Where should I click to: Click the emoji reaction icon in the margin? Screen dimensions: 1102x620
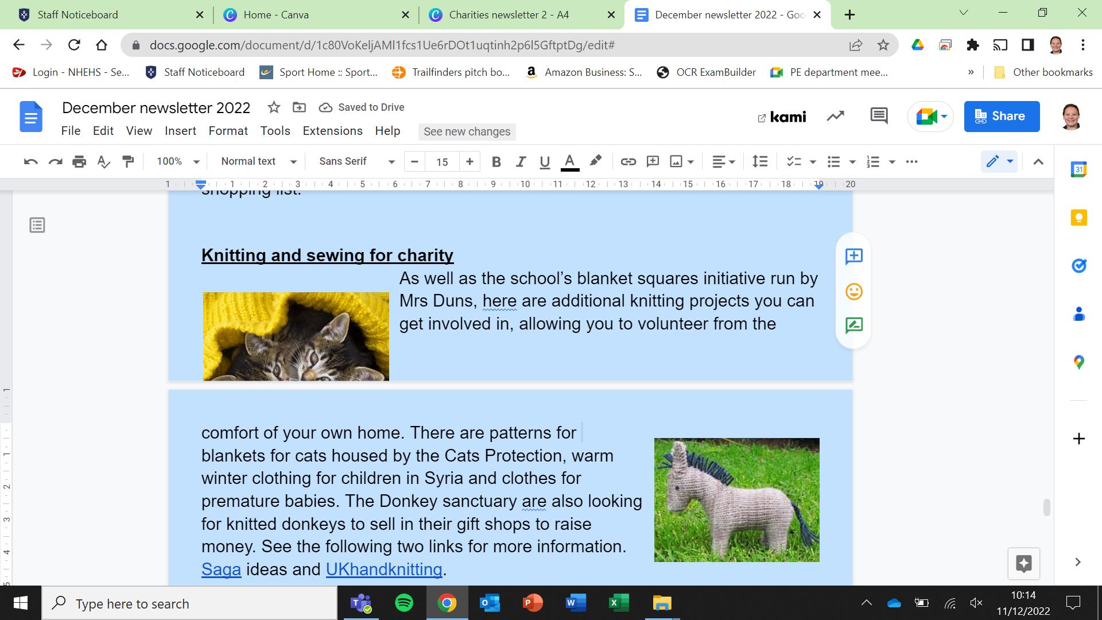(x=853, y=292)
